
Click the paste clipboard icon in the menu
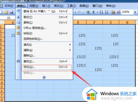(18, 33)
